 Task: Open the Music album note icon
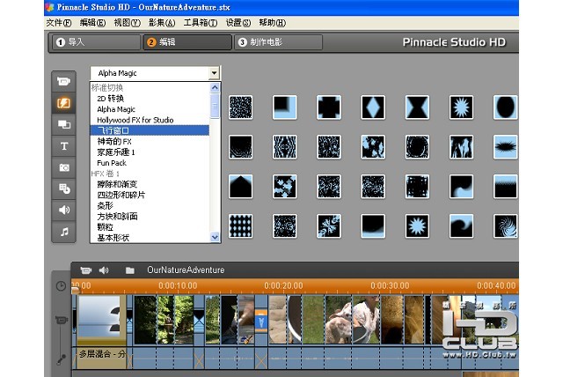pyautogui.click(x=63, y=232)
